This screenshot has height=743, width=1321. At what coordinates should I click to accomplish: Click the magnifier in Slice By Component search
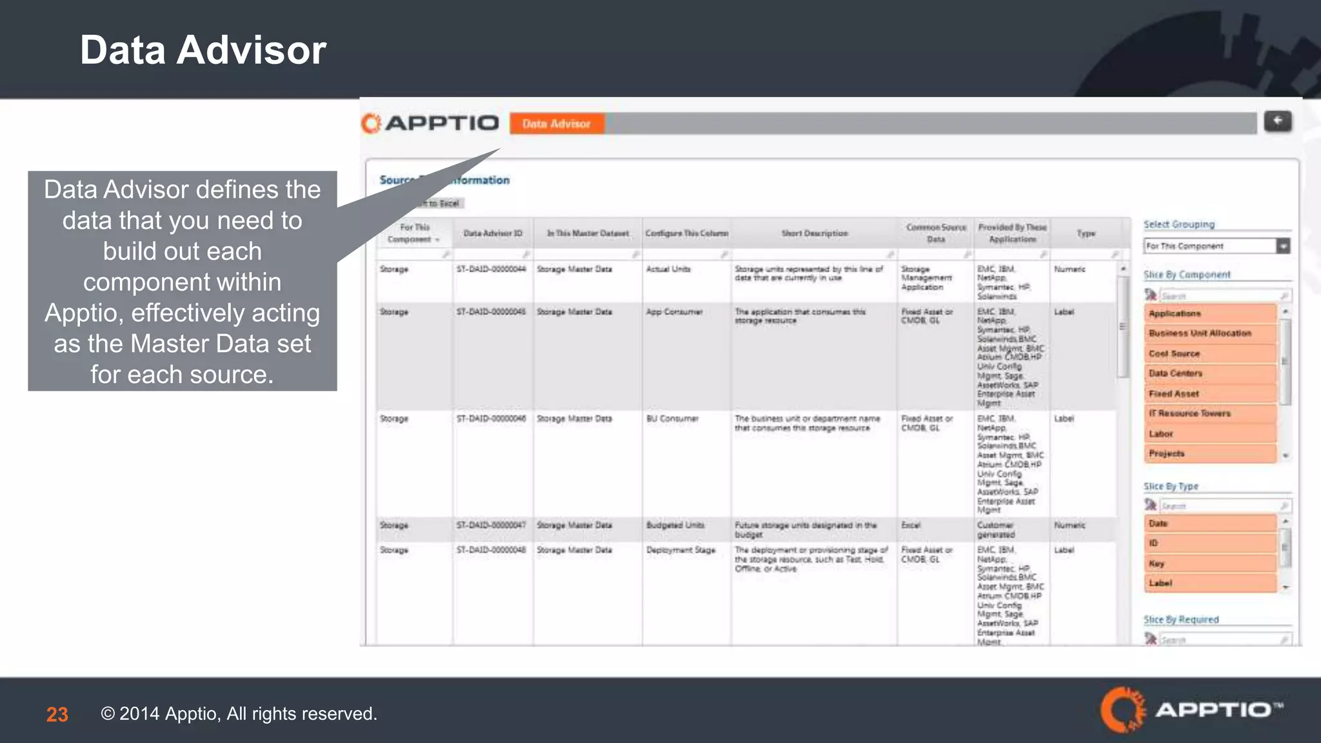pos(1284,295)
